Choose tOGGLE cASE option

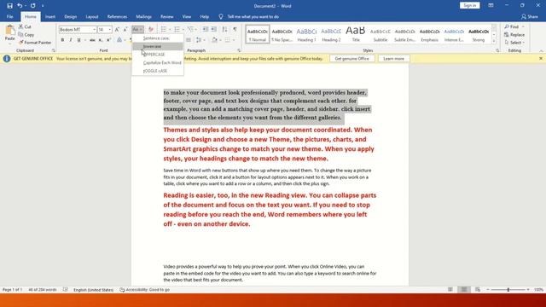coord(158,71)
